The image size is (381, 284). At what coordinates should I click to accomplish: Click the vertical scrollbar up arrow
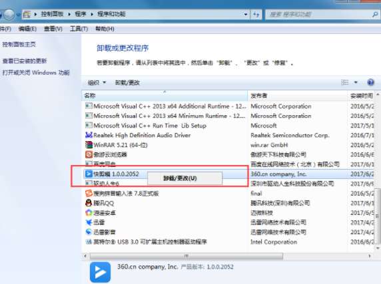pyautogui.click(x=378, y=94)
